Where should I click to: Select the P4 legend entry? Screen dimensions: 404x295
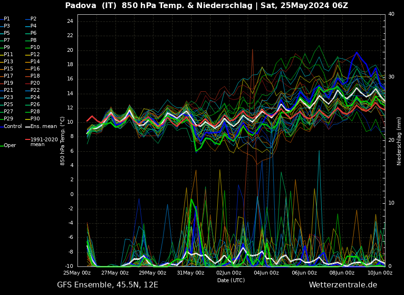point(33,26)
